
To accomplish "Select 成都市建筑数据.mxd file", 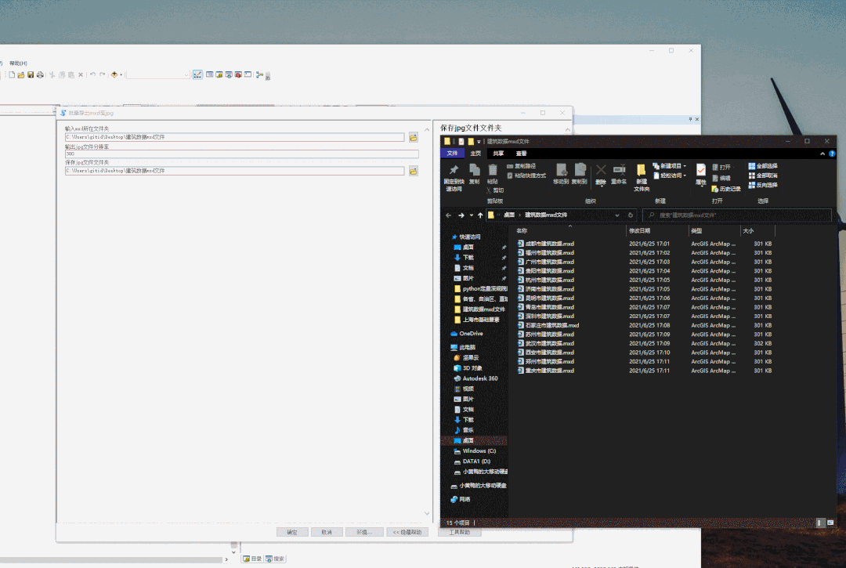I will 549,244.
